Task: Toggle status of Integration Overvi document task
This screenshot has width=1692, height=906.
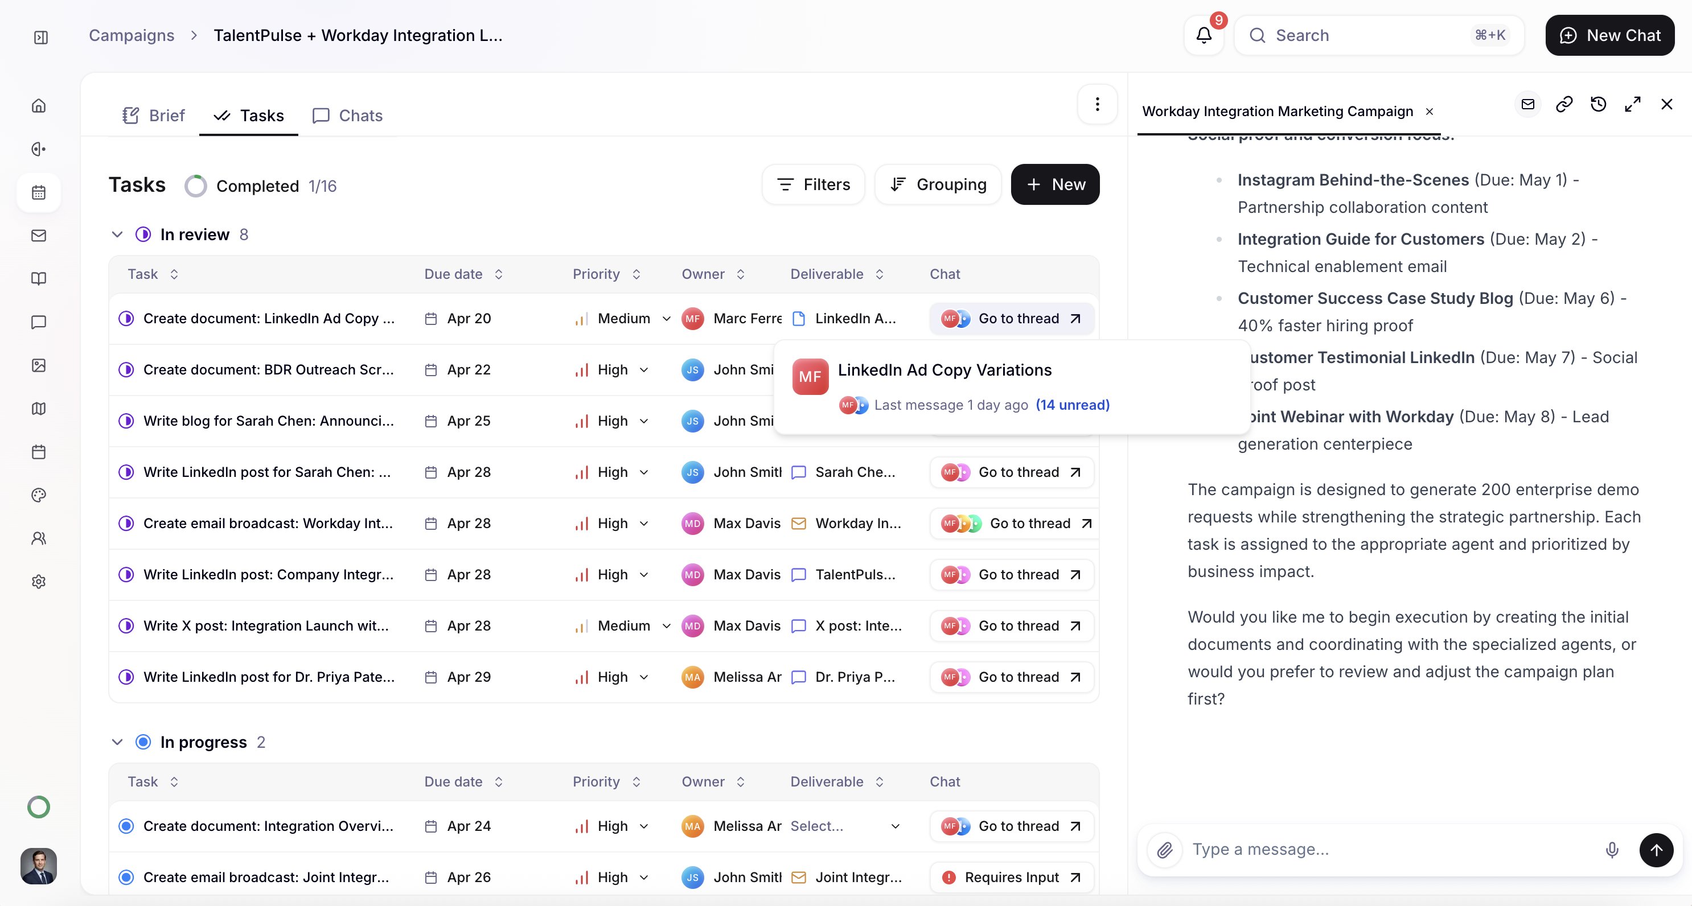Action: point(126,826)
